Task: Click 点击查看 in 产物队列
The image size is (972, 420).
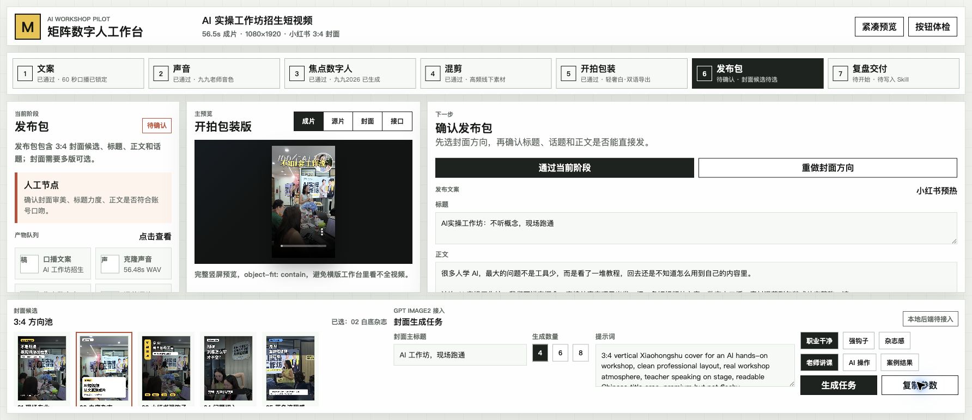Action: tap(155, 237)
